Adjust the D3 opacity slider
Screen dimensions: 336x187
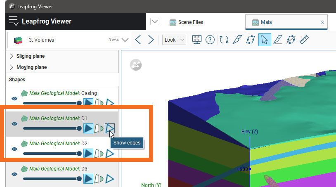(x=52, y=179)
